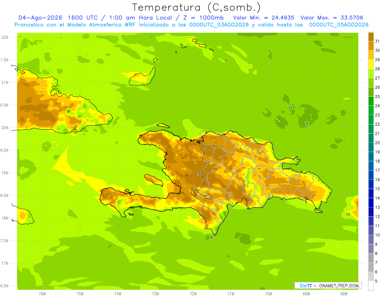
Task: Click the color bar segment between 26 and 27
Action: coord(371,83)
